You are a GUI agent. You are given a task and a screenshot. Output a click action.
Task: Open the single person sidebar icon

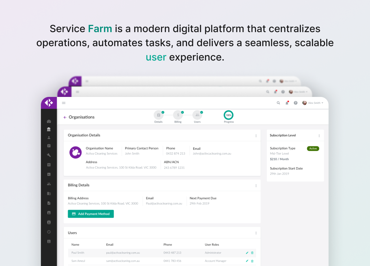(x=49, y=138)
